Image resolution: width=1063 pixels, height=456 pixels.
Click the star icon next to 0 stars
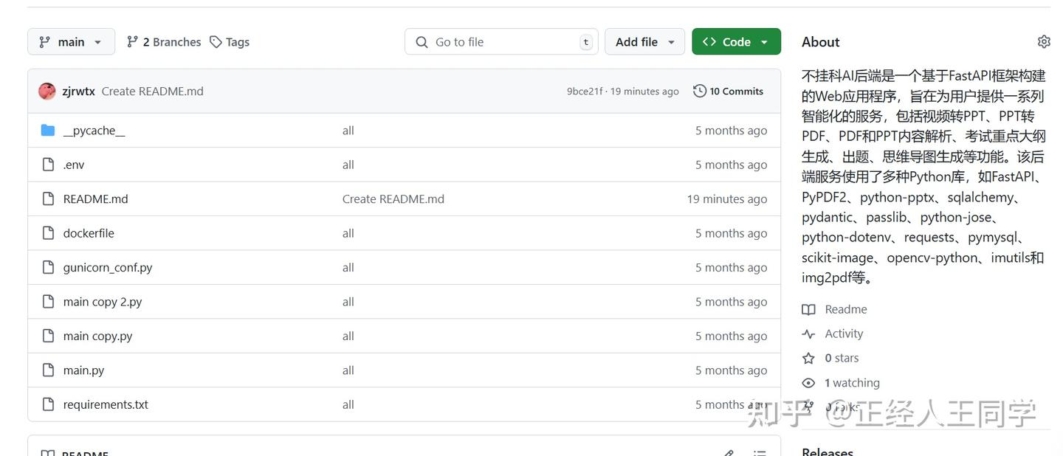pos(809,359)
